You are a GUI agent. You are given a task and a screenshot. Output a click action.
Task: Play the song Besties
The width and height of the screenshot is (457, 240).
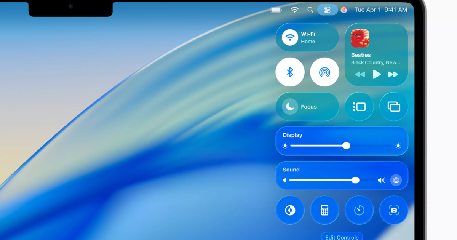[x=377, y=74]
